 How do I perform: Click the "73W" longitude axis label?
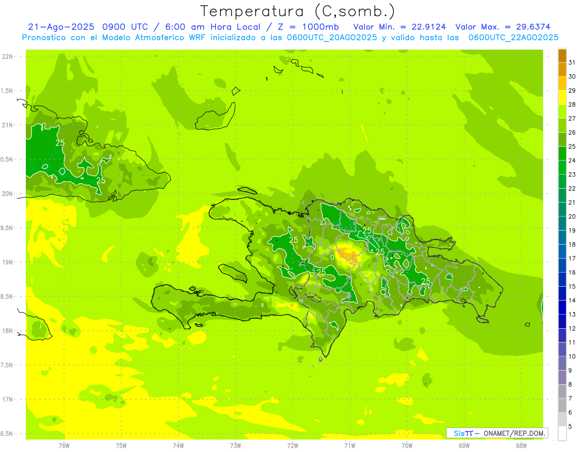pos(235,445)
